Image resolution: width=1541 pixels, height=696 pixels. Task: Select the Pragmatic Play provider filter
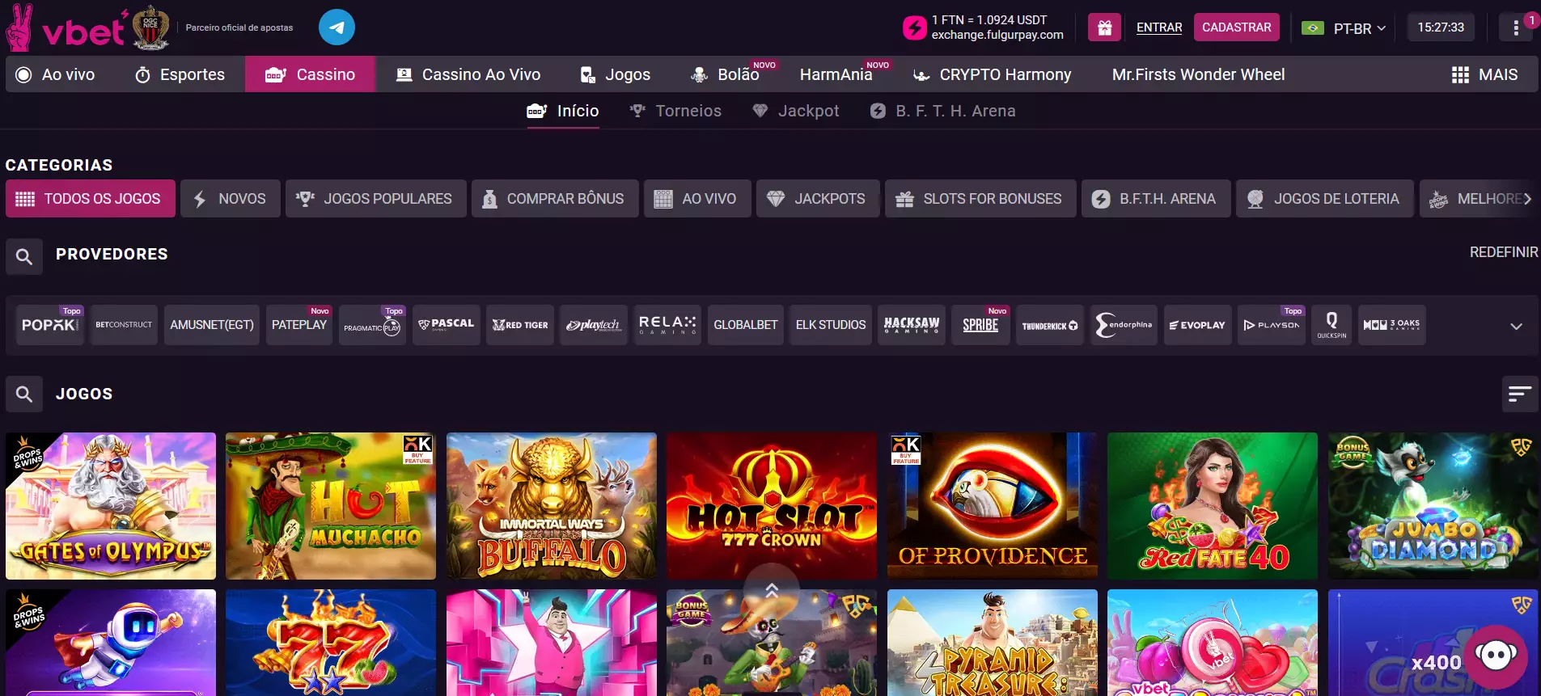point(372,325)
